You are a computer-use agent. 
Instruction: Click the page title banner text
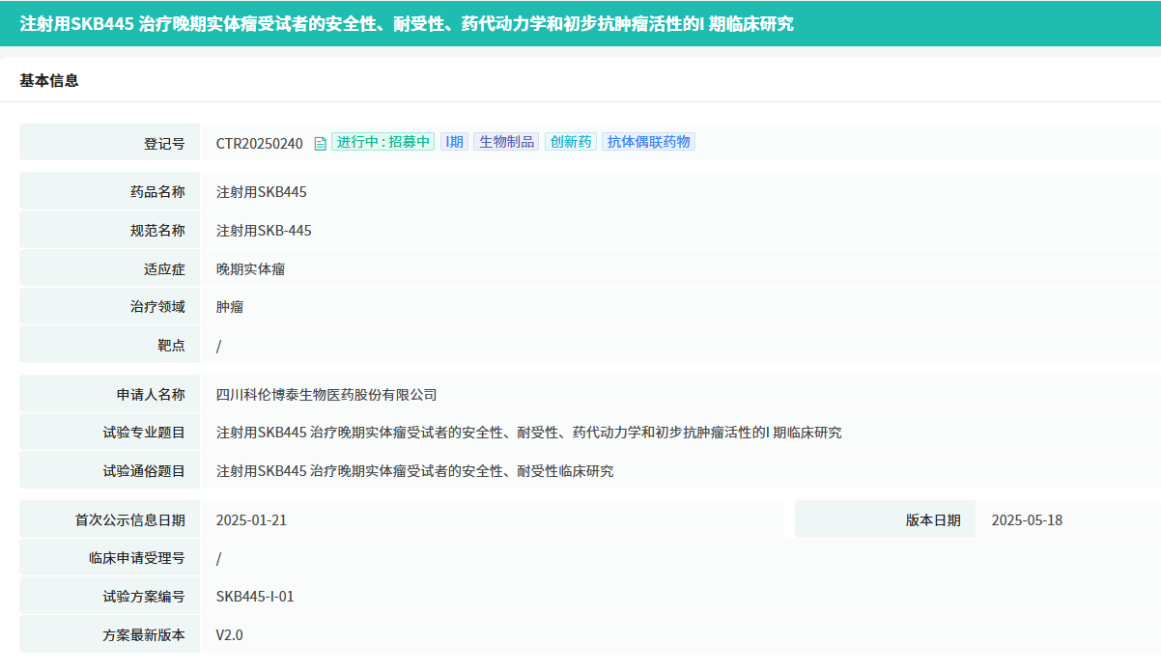coord(407,23)
